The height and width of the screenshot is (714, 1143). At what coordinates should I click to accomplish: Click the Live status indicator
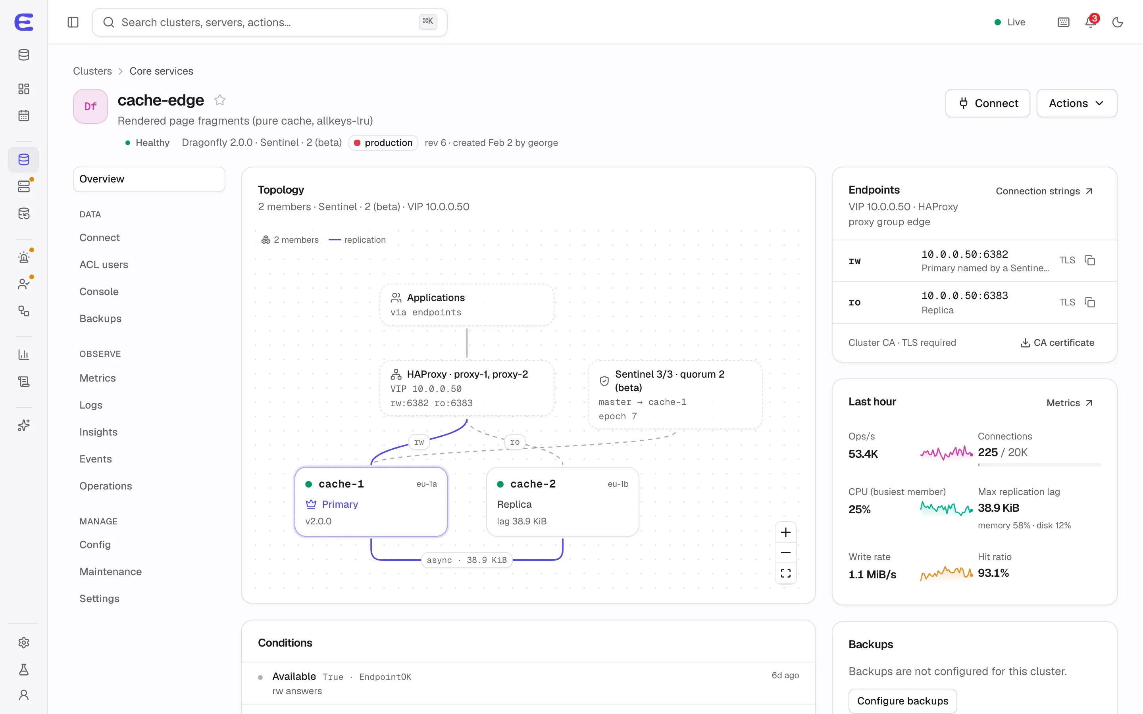click(x=1009, y=22)
